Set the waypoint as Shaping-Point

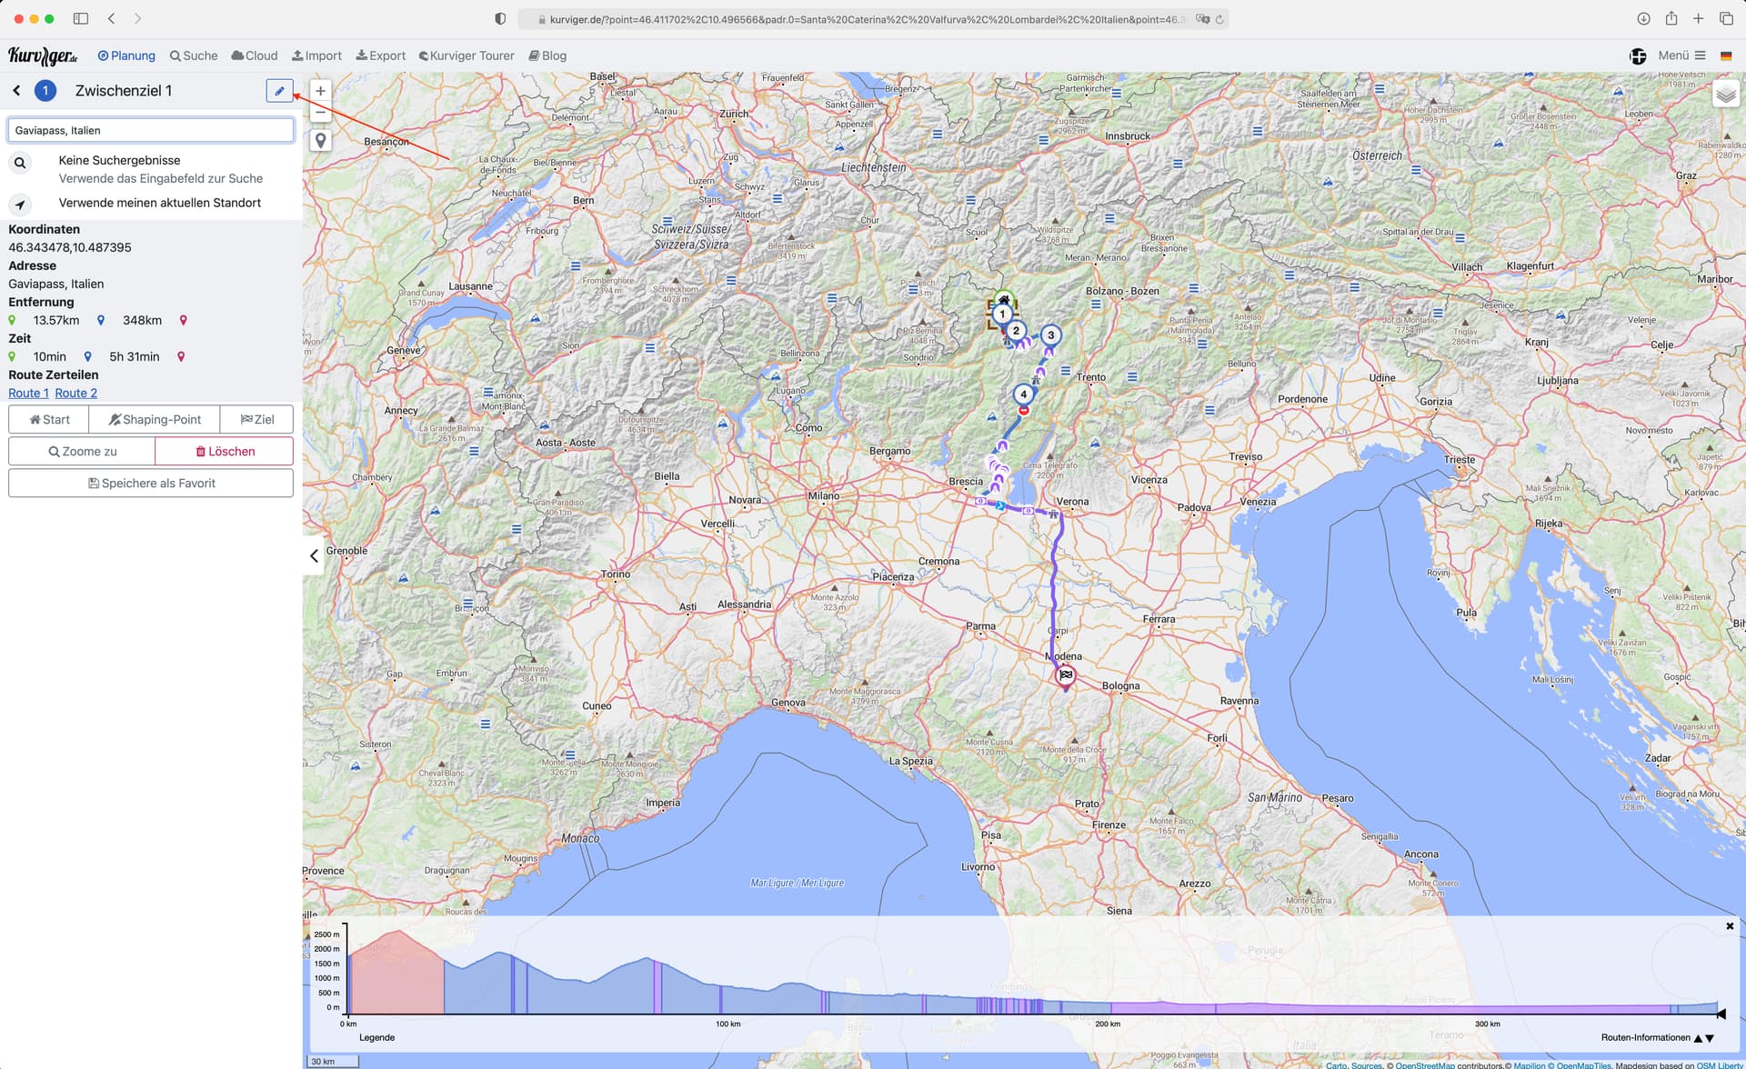coord(155,419)
